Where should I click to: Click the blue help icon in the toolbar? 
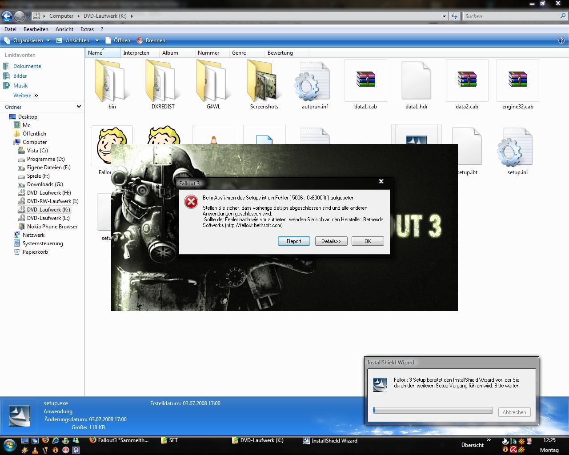pyautogui.click(x=561, y=40)
